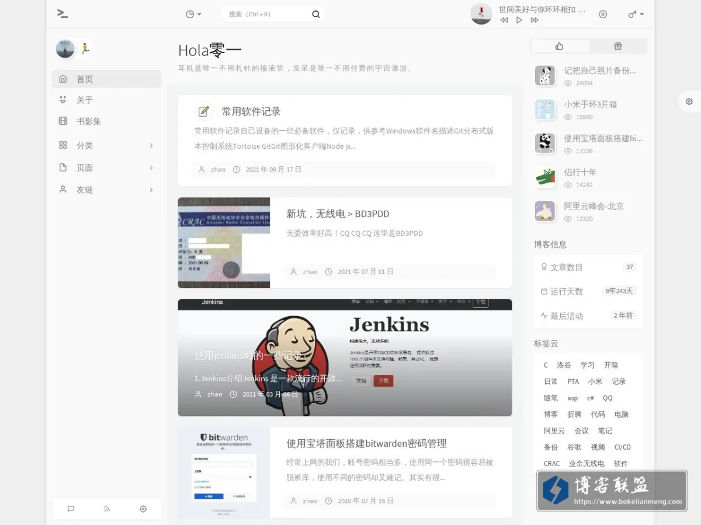The height and width of the screenshot is (525, 701).
Task: Select tag 随笔 in tag cloud
Action: (551, 398)
